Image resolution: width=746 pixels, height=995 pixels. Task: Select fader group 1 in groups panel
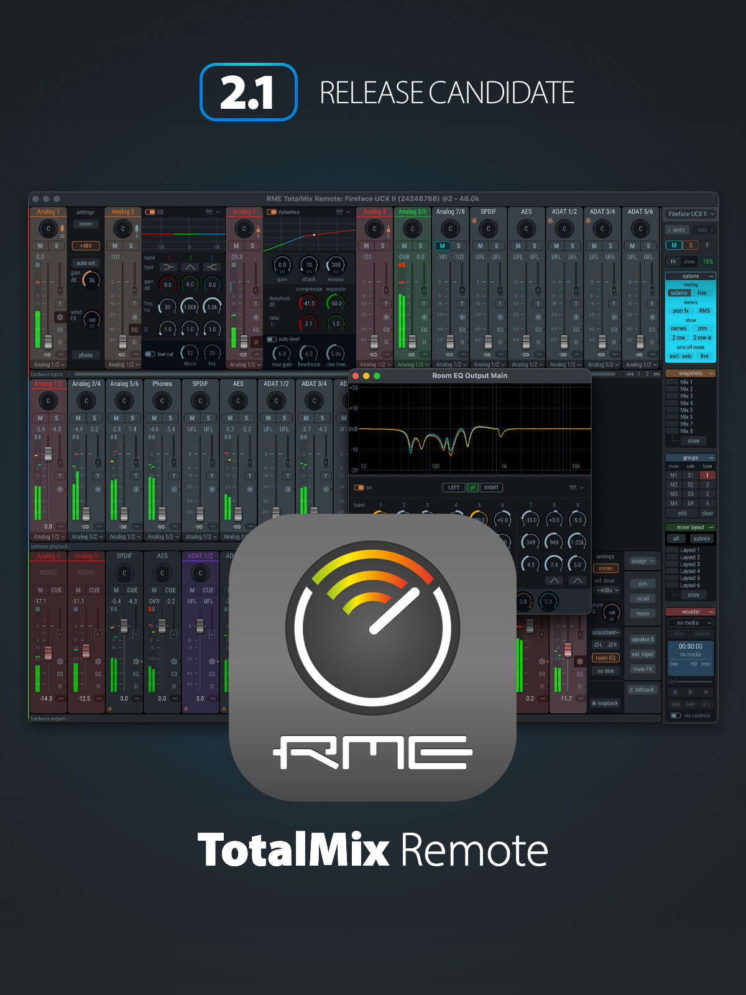coord(707,475)
